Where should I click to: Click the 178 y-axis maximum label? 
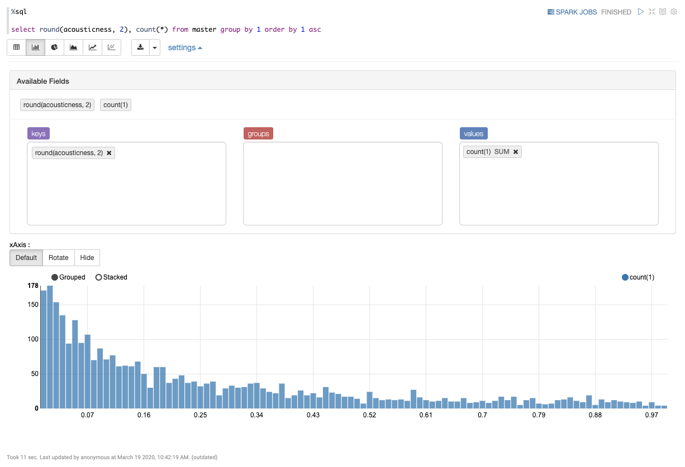[33, 286]
